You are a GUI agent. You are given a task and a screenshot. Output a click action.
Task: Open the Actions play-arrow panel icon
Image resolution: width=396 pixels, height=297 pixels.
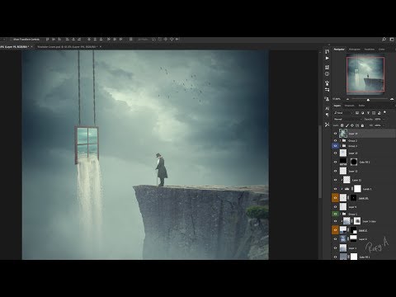327,59
